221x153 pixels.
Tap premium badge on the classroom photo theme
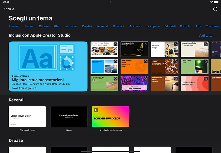click(175, 44)
